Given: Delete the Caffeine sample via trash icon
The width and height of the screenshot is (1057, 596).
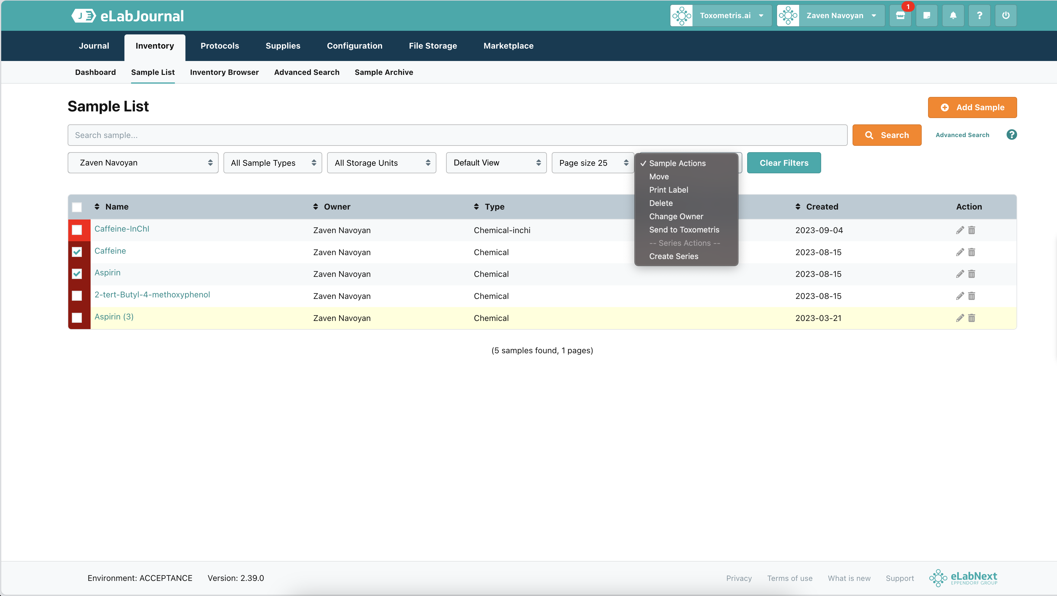Looking at the screenshot, I should (971, 252).
